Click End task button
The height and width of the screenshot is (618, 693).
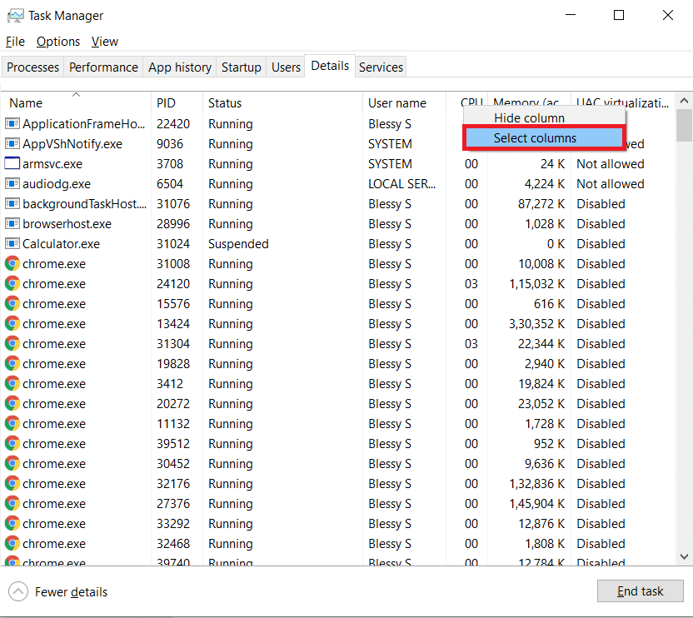[640, 591]
